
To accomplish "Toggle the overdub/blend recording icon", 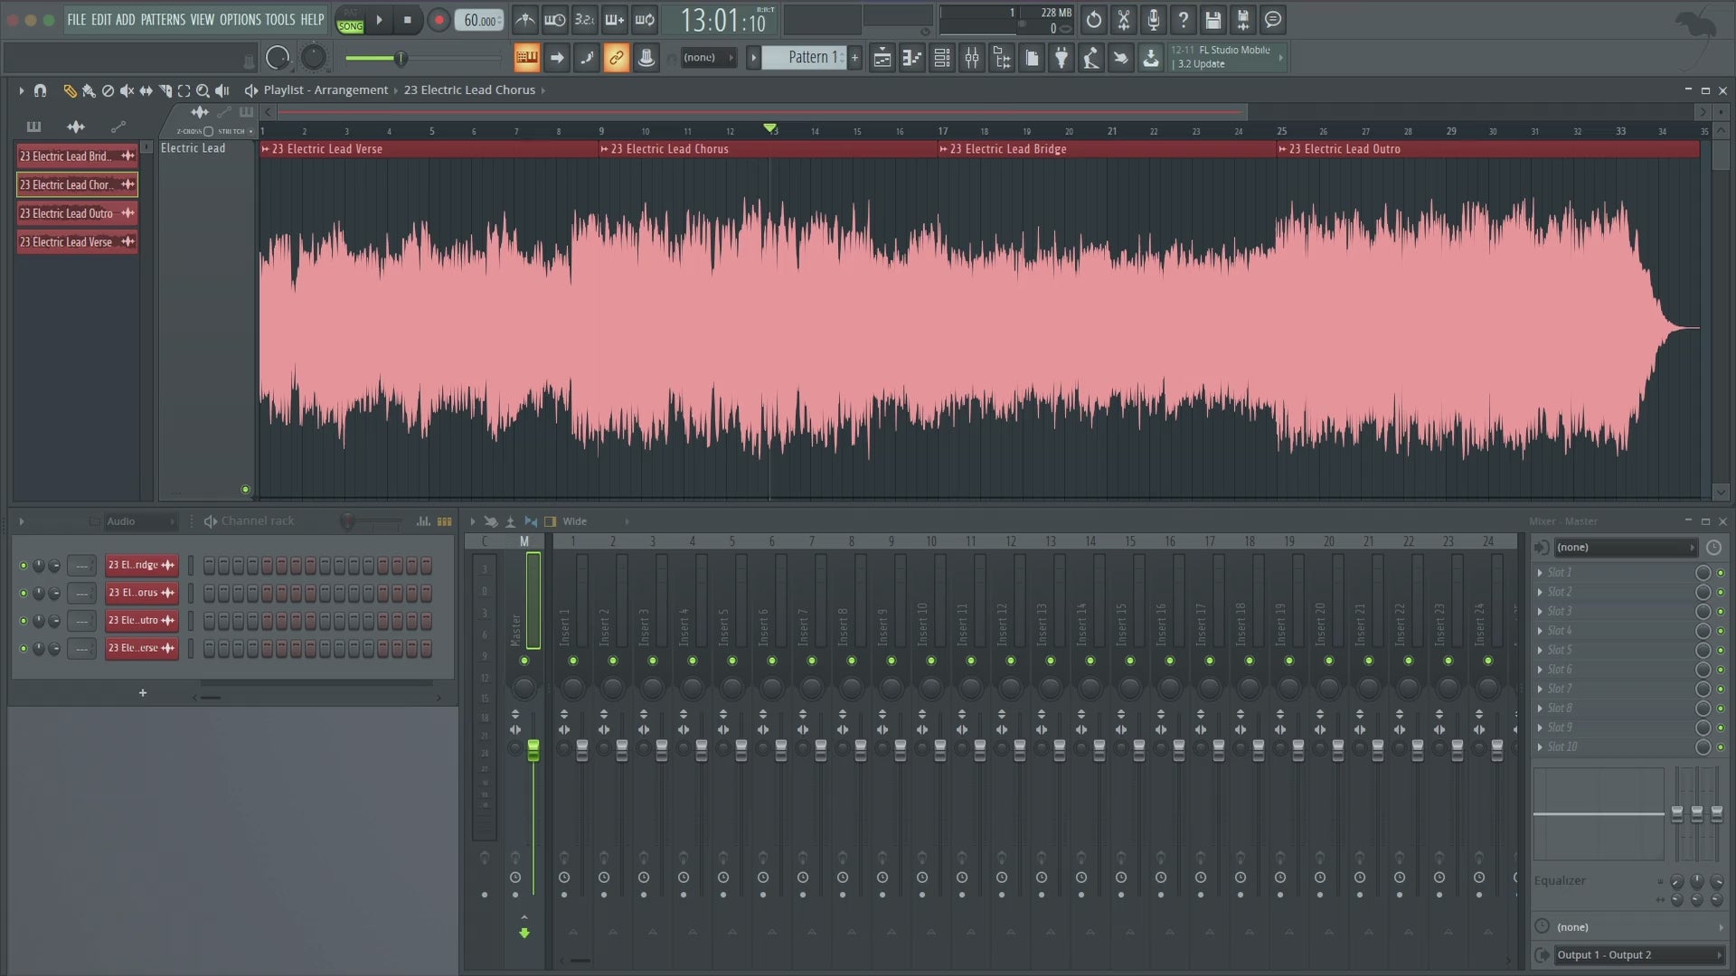I will coord(615,20).
